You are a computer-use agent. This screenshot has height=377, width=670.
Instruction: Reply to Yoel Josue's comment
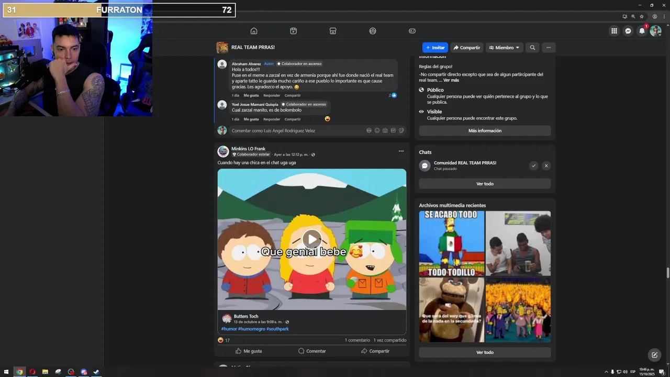[272, 119]
